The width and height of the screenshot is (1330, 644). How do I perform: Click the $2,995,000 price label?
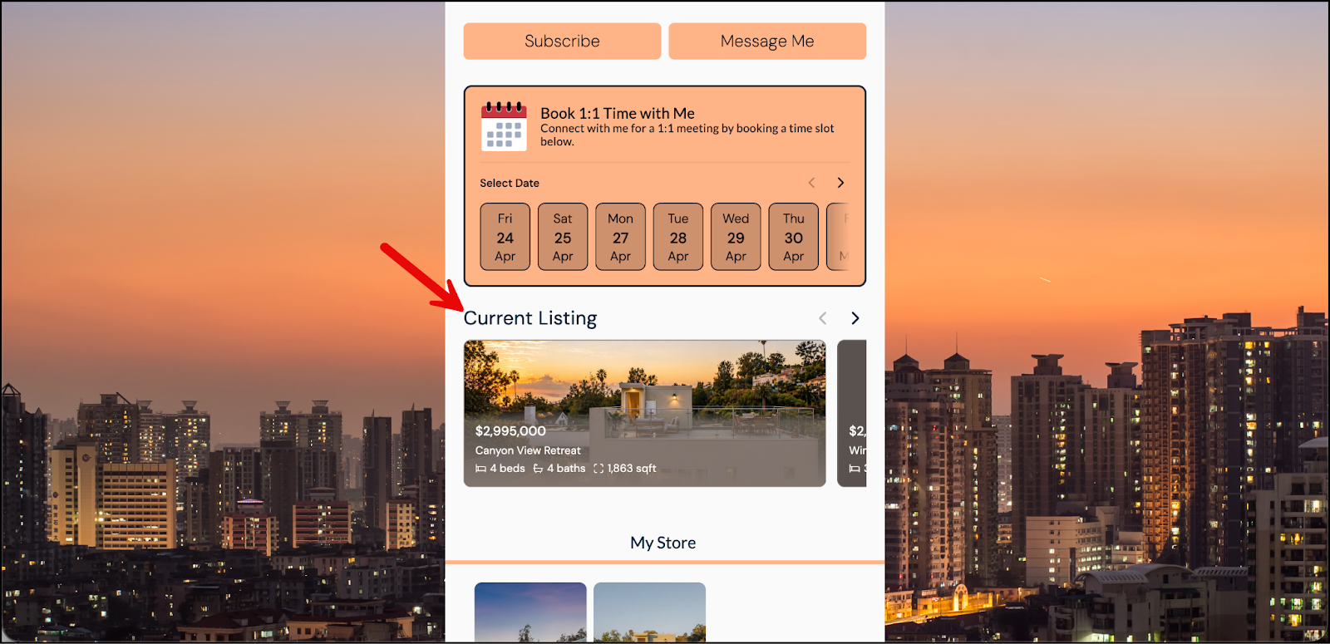coord(510,431)
